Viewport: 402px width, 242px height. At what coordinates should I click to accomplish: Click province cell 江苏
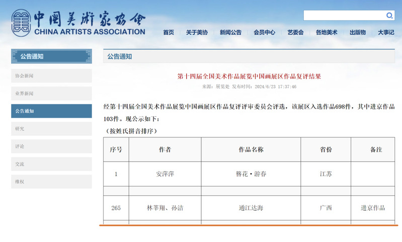[326, 174]
